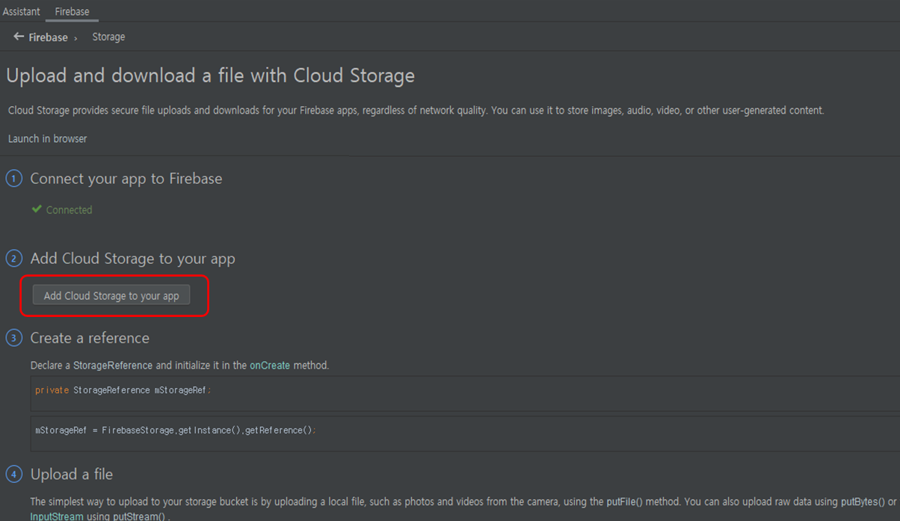This screenshot has width=900, height=521.
Task: Go back using the Firebase back arrow
Action: point(19,37)
